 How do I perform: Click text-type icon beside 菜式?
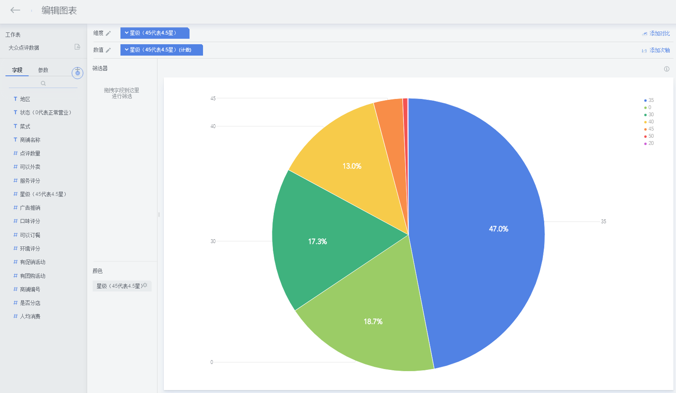point(15,126)
